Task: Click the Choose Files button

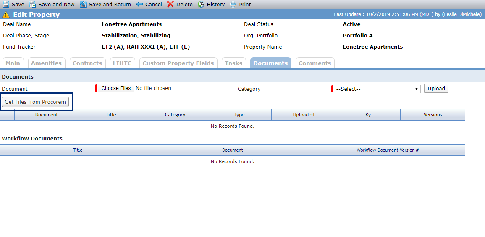Action: click(x=116, y=88)
